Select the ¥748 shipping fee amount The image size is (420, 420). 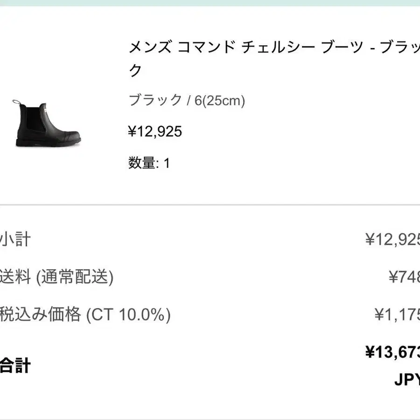click(404, 277)
